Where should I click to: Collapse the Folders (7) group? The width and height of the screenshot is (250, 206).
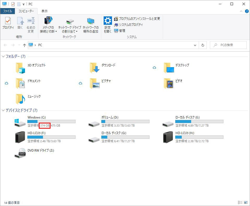(3, 57)
